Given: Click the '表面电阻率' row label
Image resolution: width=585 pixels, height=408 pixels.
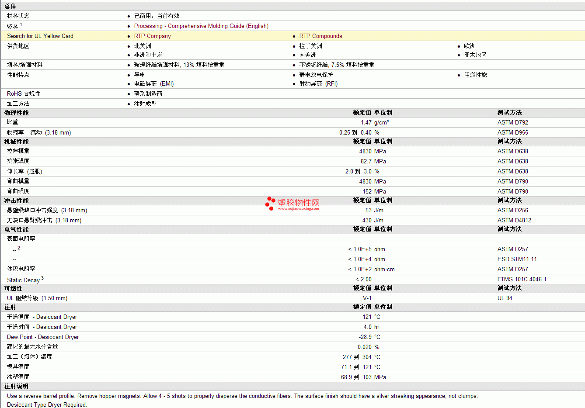Looking at the screenshot, I should coord(21,239).
